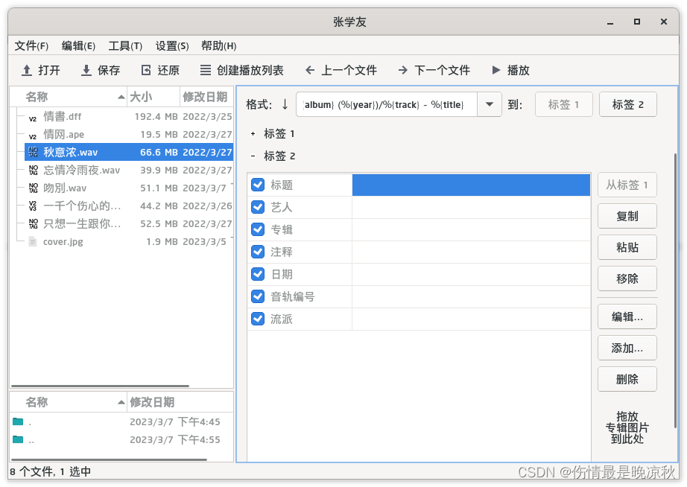Viewport: 687px width, 487px height.
Task: Sort file list by 修改日期 column header
Action: 206,97
